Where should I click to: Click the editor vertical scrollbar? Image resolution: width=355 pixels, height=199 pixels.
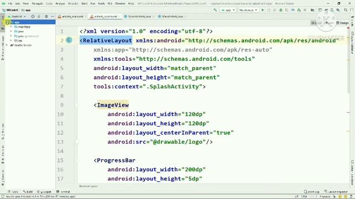pyautogui.click(x=348, y=61)
